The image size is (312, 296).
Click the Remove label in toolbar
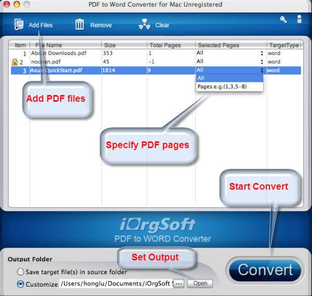(x=101, y=25)
